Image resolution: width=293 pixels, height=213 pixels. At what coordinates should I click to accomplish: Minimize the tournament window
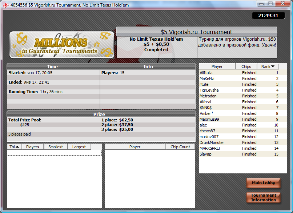(x=262, y=4)
